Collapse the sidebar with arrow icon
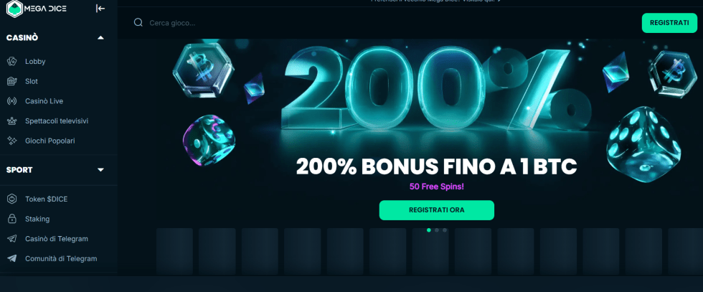 click(x=100, y=9)
